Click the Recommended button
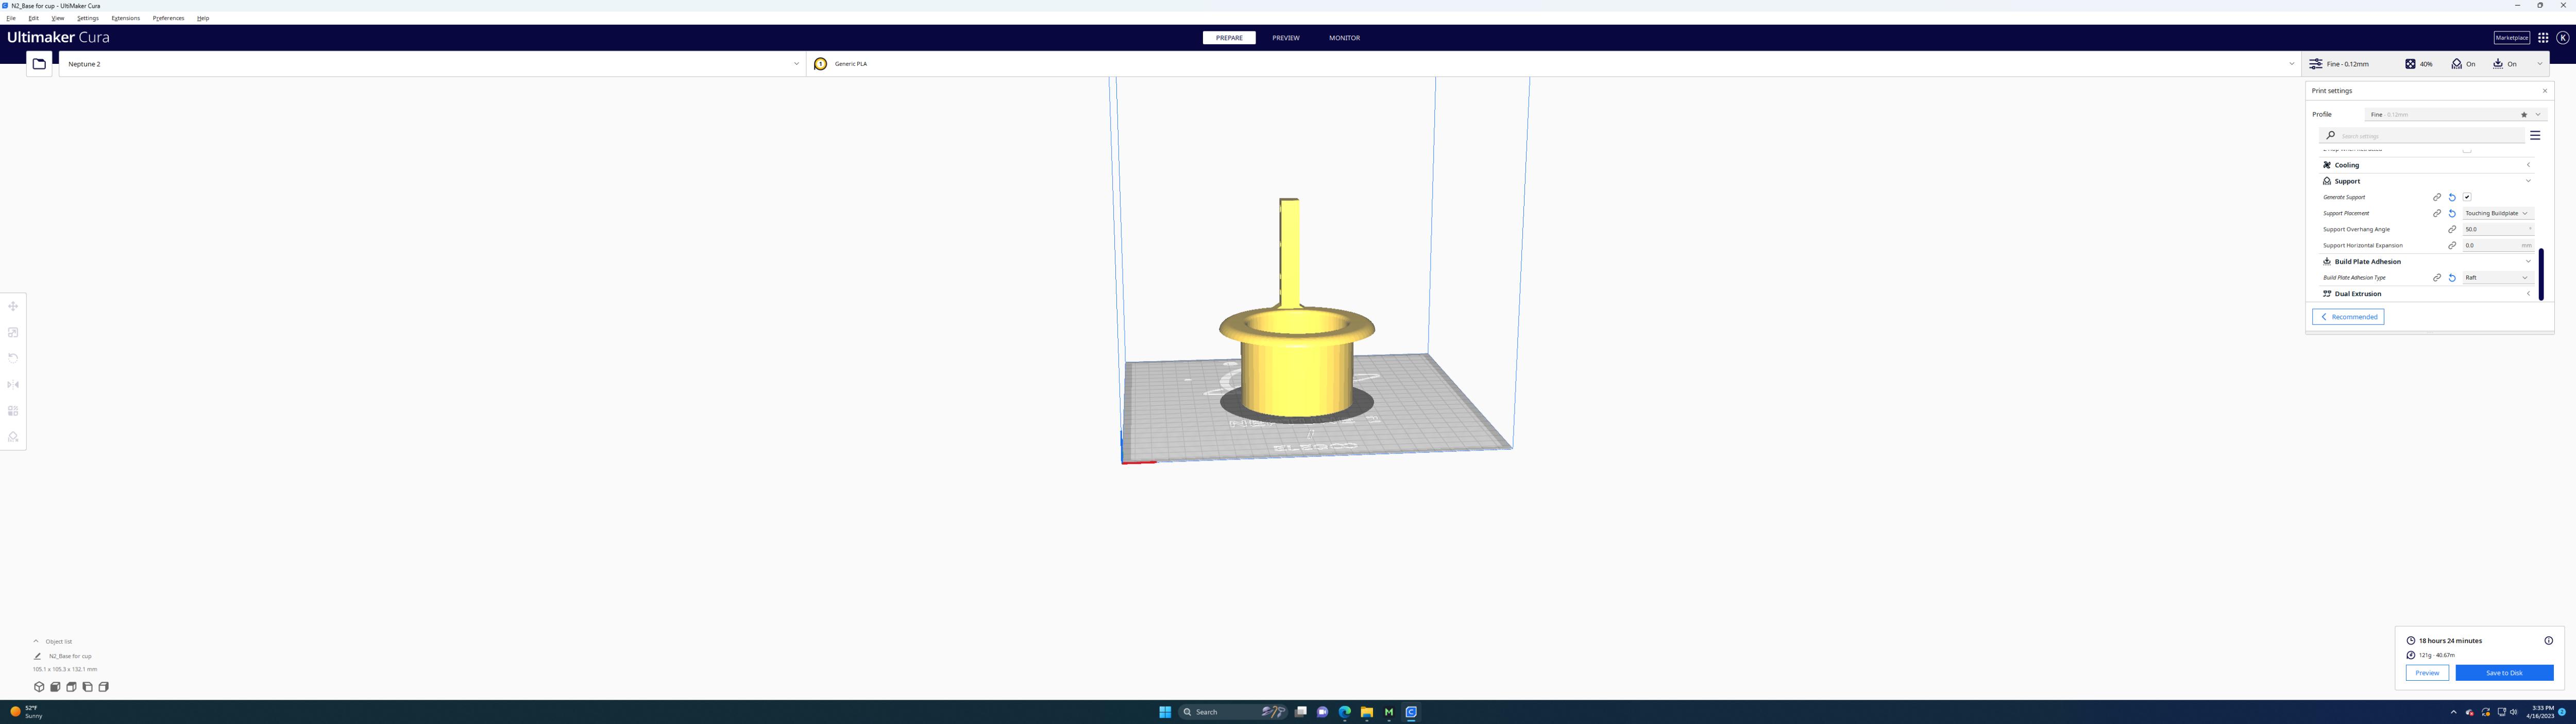Viewport: 2576px width, 724px height. pyautogui.click(x=2348, y=317)
